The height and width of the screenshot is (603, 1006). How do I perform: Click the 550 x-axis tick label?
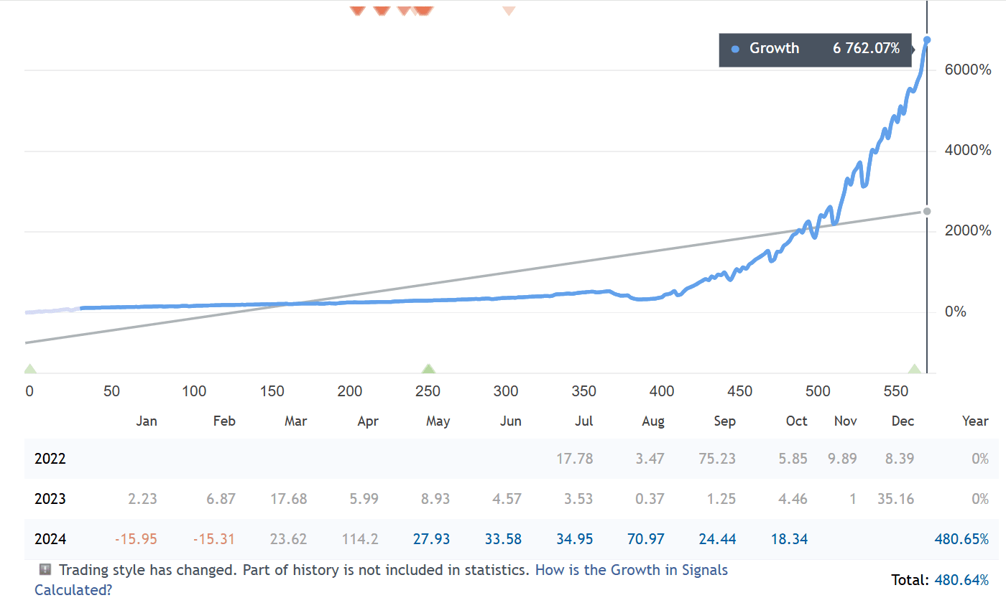click(895, 391)
